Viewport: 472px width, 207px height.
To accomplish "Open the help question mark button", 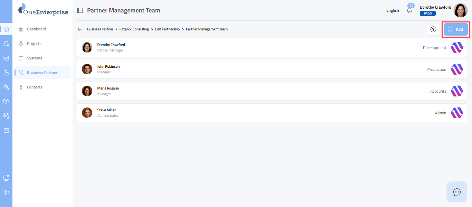I will coord(433,29).
